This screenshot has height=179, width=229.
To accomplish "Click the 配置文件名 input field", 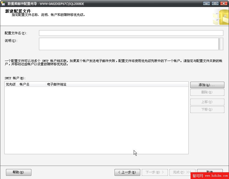I will [131, 33].
